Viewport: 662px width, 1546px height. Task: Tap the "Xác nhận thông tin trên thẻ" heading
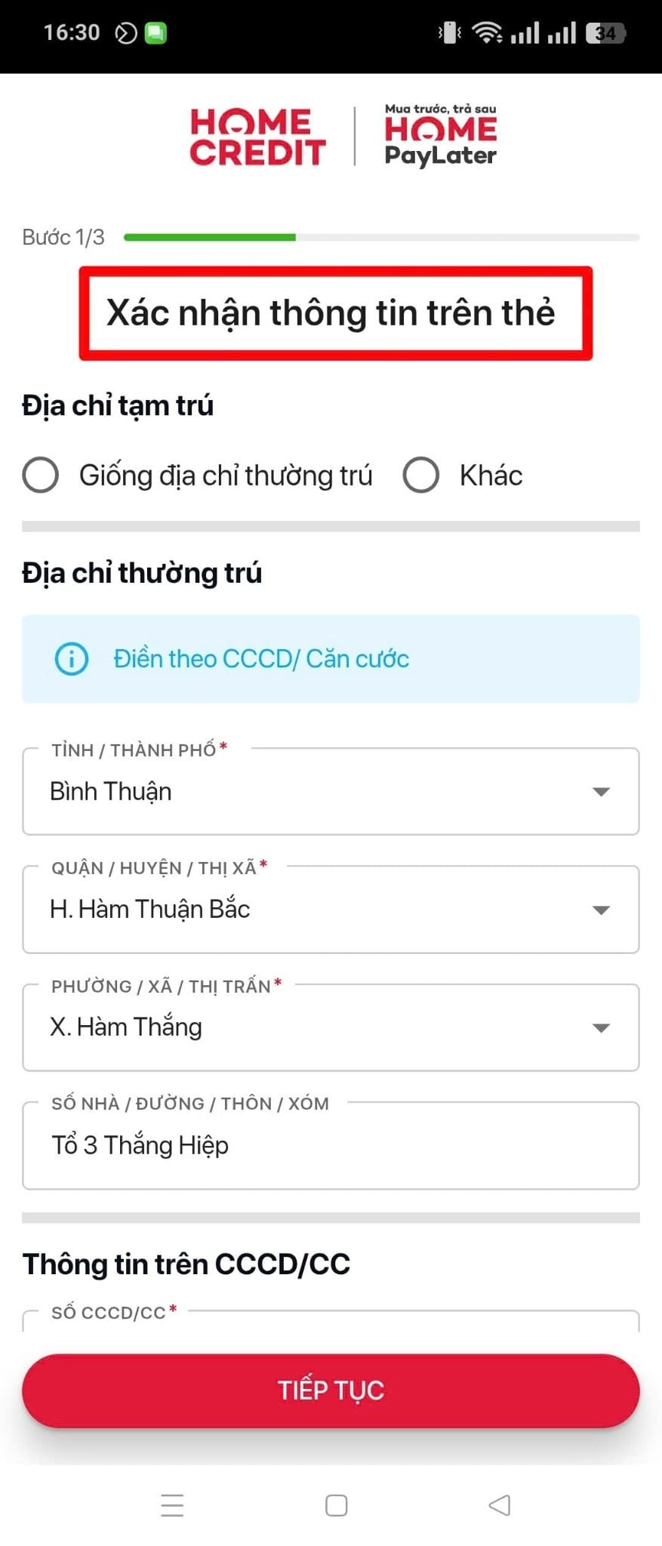(x=331, y=313)
